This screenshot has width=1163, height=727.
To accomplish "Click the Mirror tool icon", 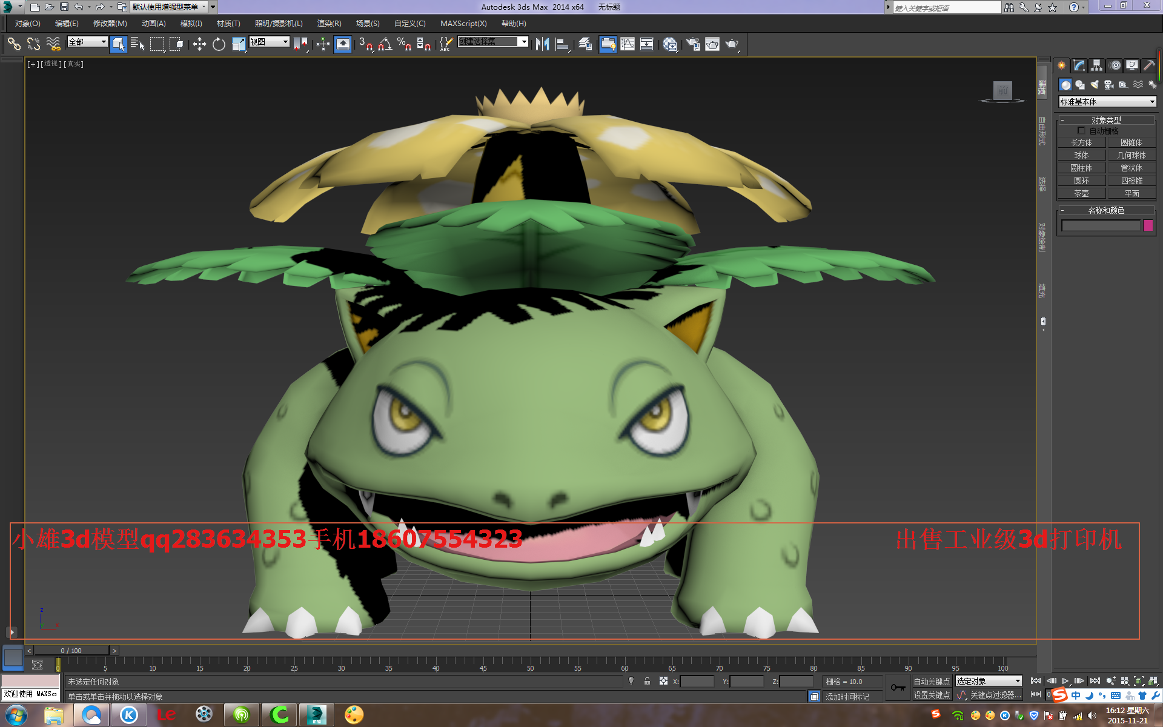I will click(542, 44).
